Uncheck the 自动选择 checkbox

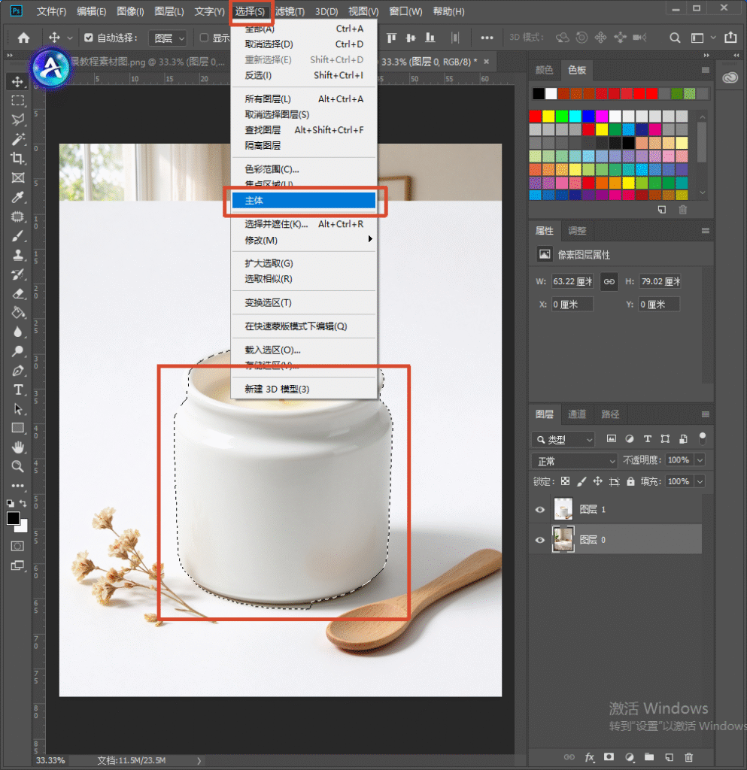point(89,38)
